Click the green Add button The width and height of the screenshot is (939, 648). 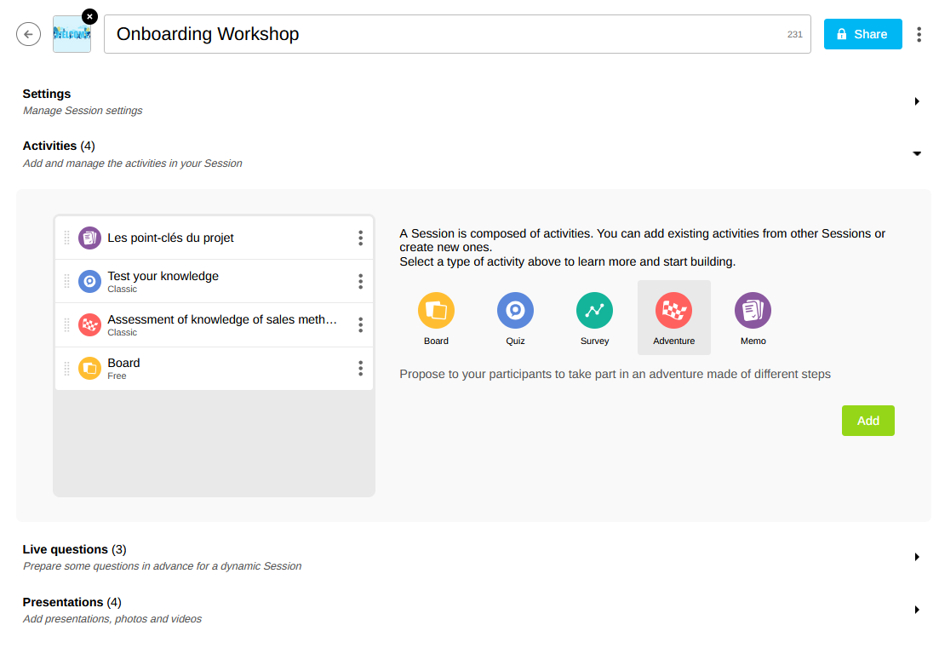pos(867,421)
